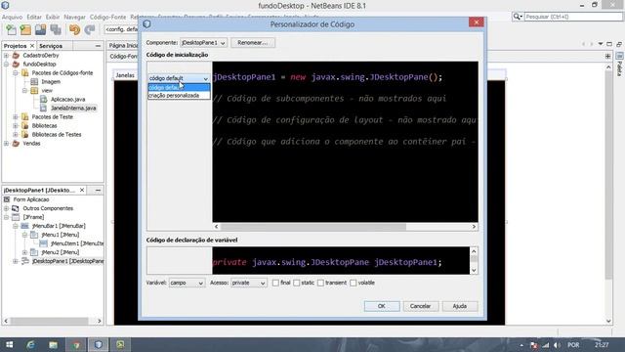
Task: Select código default option in the list
Action: point(179,87)
